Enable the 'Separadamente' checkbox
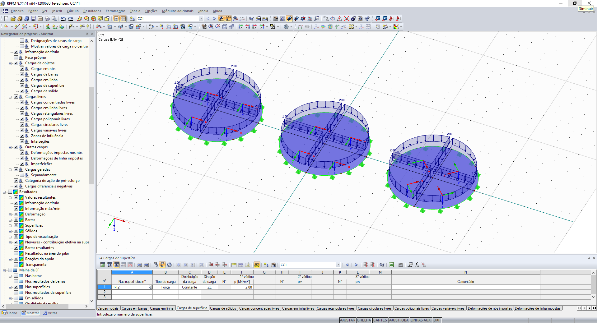 pyautogui.click(x=22, y=175)
